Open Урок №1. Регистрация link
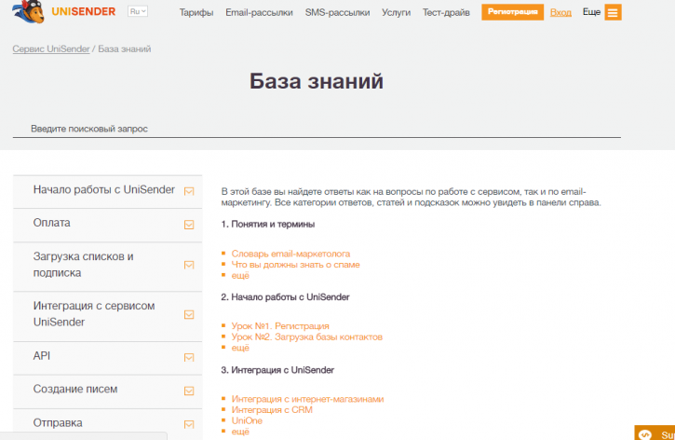Viewport: 675px width, 440px height. pos(280,325)
